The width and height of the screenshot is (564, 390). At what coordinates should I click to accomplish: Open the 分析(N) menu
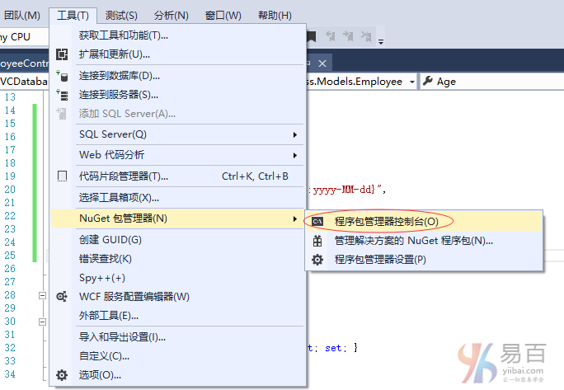171,16
